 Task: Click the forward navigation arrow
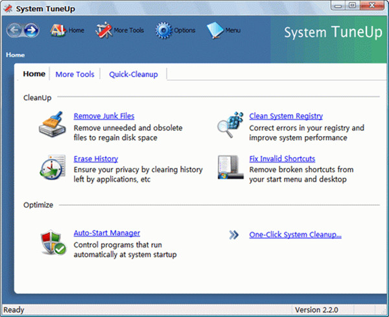coord(32,30)
